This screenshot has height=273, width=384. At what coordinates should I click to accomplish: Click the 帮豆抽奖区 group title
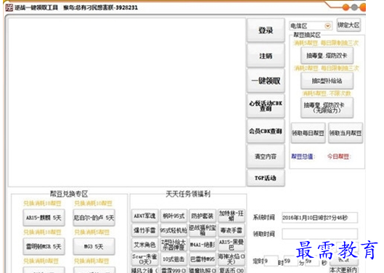click(x=307, y=35)
